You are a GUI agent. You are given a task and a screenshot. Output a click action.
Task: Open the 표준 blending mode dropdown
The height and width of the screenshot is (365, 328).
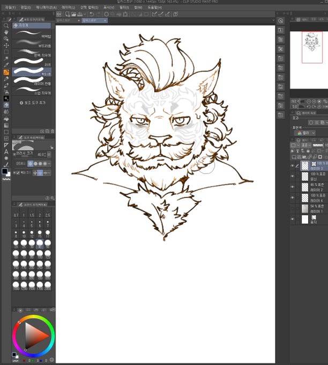305,145
